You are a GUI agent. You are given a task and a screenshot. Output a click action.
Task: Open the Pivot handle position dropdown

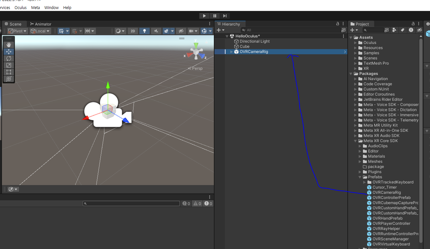click(x=17, y=31)
